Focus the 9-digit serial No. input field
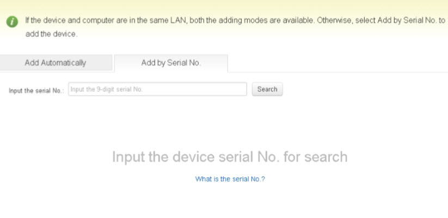The width and height of the screenshot is (448, 218). [x=158, y=89]
